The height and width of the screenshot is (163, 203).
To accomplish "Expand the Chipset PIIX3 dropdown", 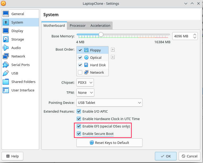I will [x=85, y=83].
